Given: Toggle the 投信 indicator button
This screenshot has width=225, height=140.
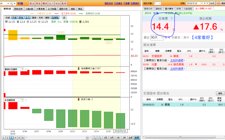Looking at the screenshot, I should pos(21,17).
